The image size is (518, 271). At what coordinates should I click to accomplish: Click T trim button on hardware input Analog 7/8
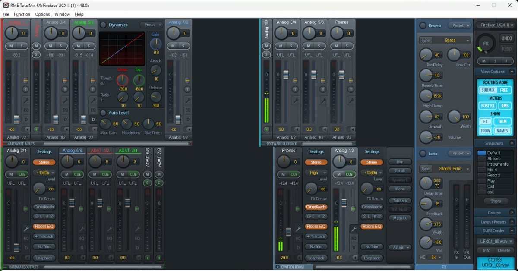[x=187, y=89]
